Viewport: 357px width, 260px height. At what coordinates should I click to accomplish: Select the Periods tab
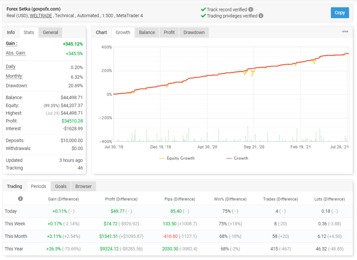[x=39, y=187]
